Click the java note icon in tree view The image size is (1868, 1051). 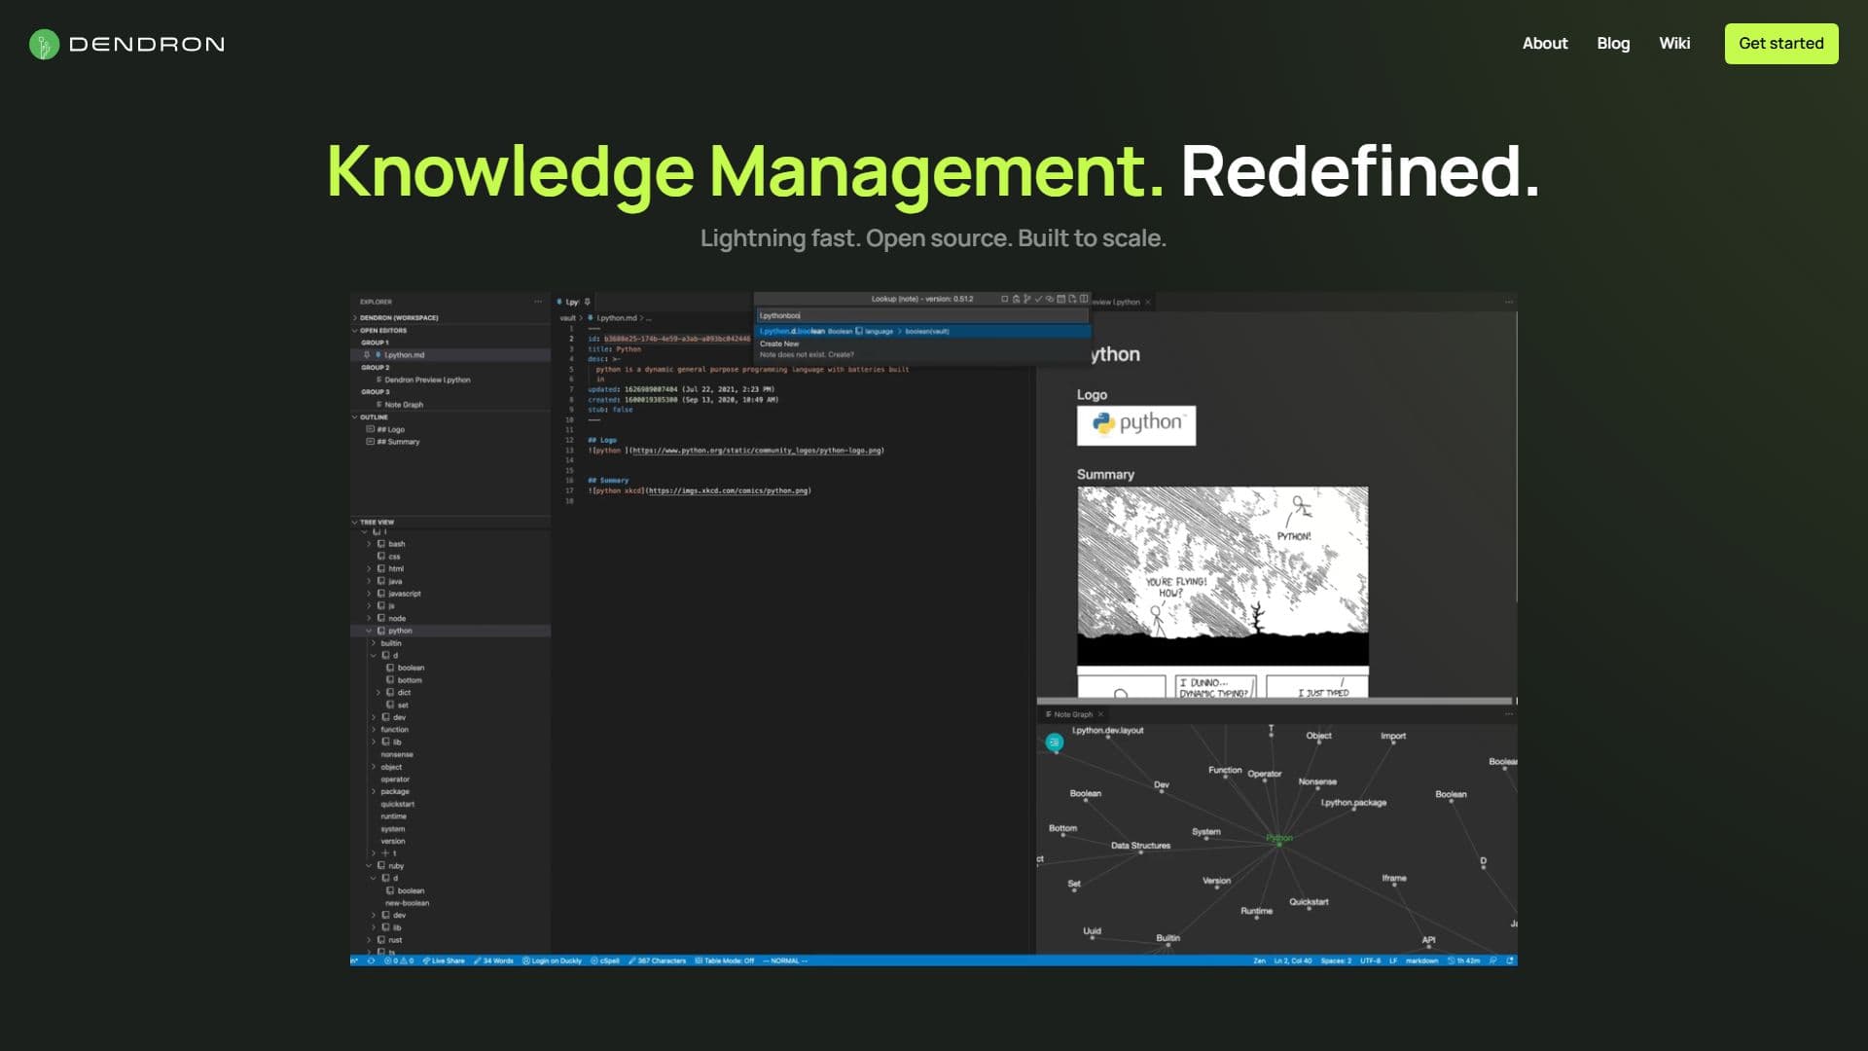pos(381,581)
